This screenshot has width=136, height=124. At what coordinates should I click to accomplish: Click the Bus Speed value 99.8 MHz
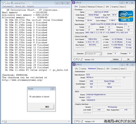[x=92, y=45]
